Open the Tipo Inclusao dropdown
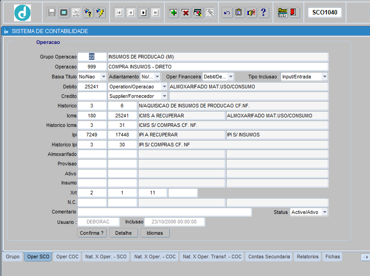 [x=325, y=77]
